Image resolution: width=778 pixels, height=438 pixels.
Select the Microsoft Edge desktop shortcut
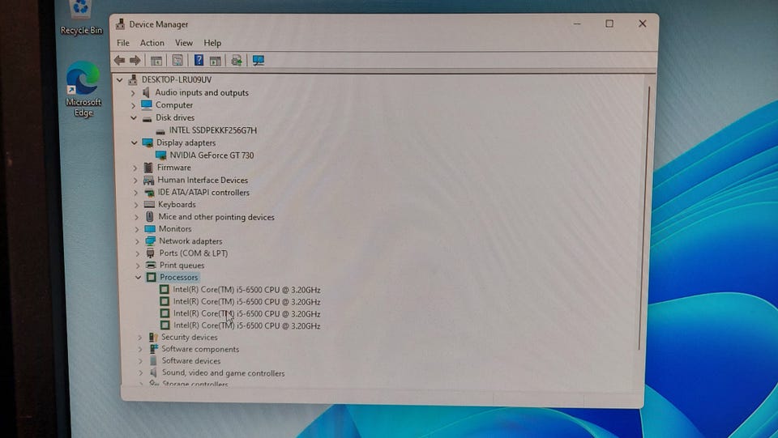(x=83, y=89)
